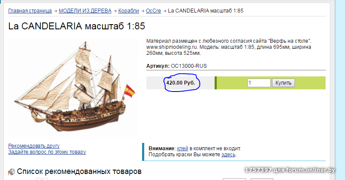Navigate to the Корабли breadcrumb

(x=128, y=10)
